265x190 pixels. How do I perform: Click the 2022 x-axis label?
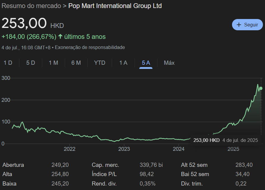coord(70,149)
